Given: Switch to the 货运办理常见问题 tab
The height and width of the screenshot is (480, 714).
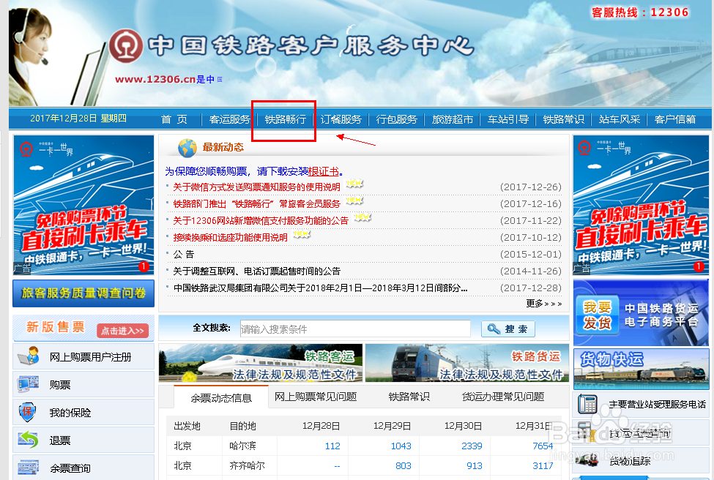Looking at the screenshot, I should (502, 397).
